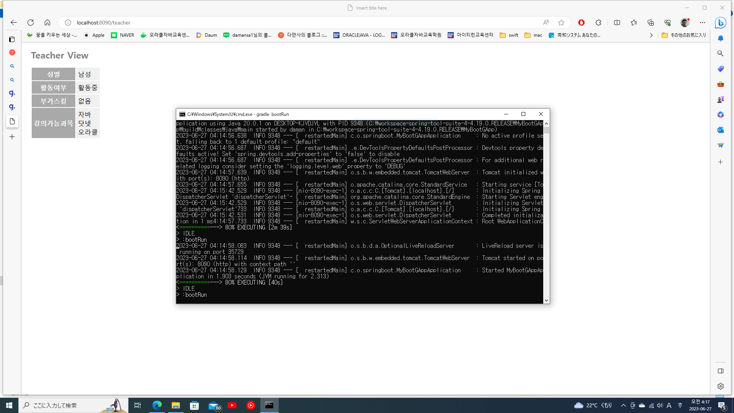
Task: Open File Explorer from the taskbar
Action: 175,405
